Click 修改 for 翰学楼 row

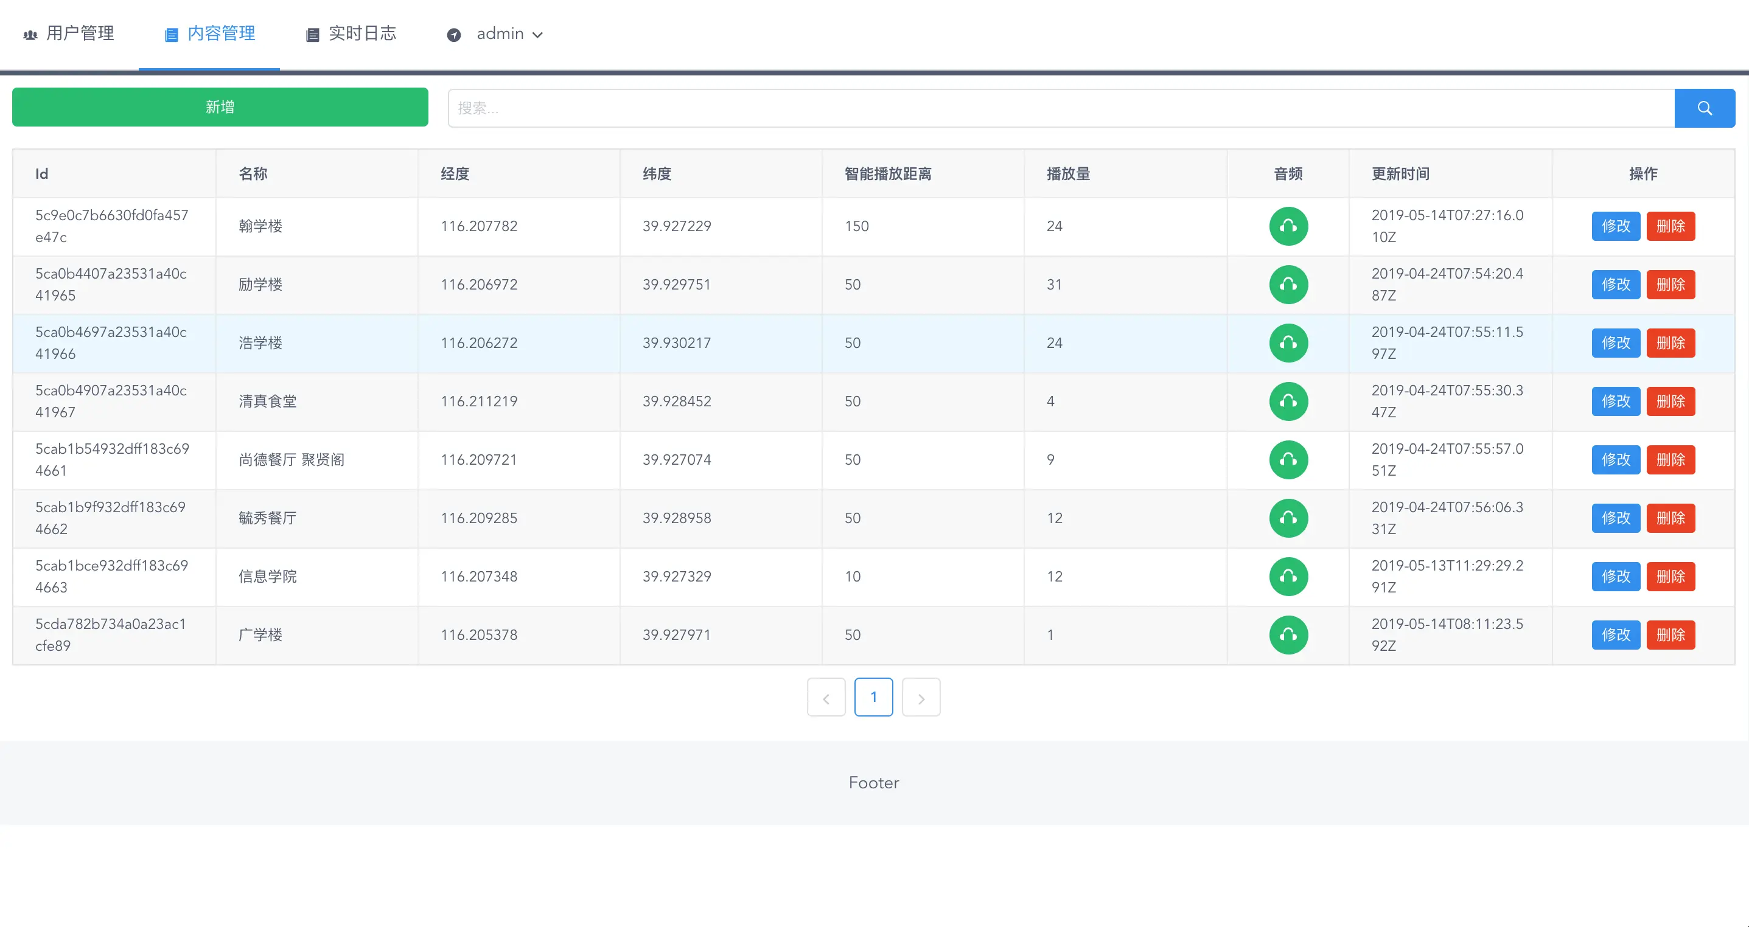click(1615, 226)
